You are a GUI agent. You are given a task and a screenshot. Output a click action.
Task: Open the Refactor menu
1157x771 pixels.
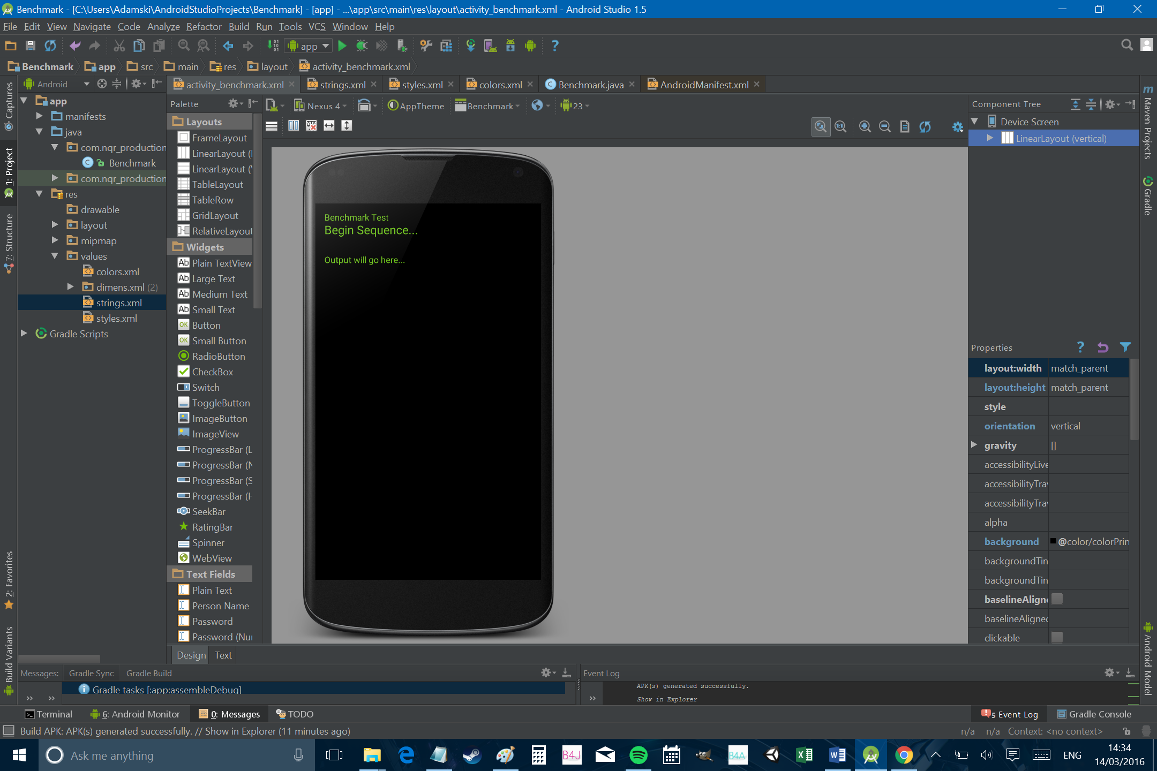point(204,27)
